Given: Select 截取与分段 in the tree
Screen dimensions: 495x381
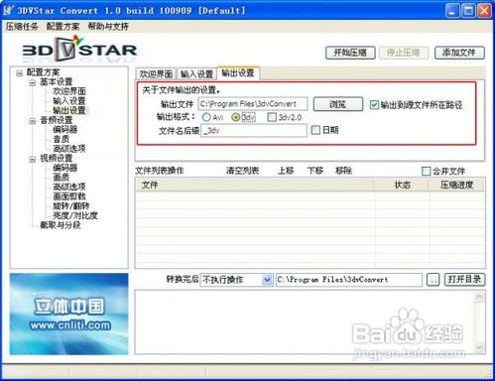Looking at the screenshot, I should point(61,225).
